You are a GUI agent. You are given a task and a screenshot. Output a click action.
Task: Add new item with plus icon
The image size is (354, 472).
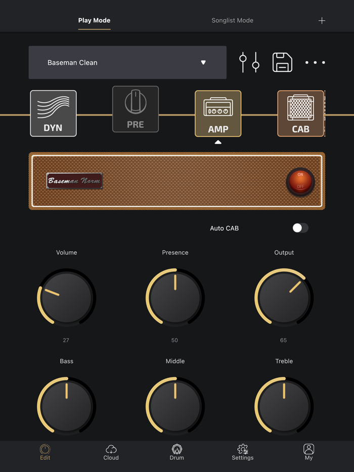pyautogui.click(x=322, y=21)
